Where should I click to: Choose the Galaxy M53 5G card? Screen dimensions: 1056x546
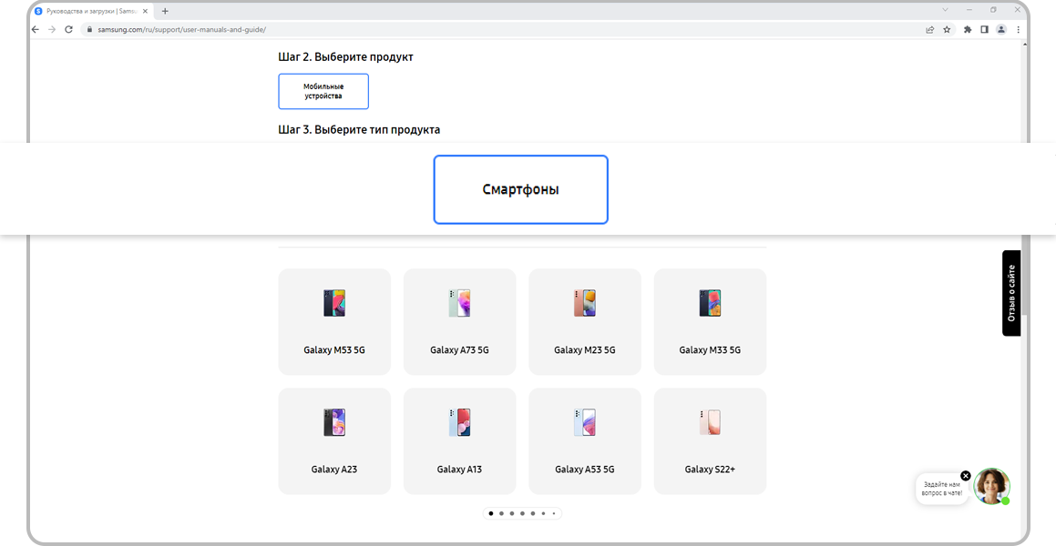[x=334, y=322]
